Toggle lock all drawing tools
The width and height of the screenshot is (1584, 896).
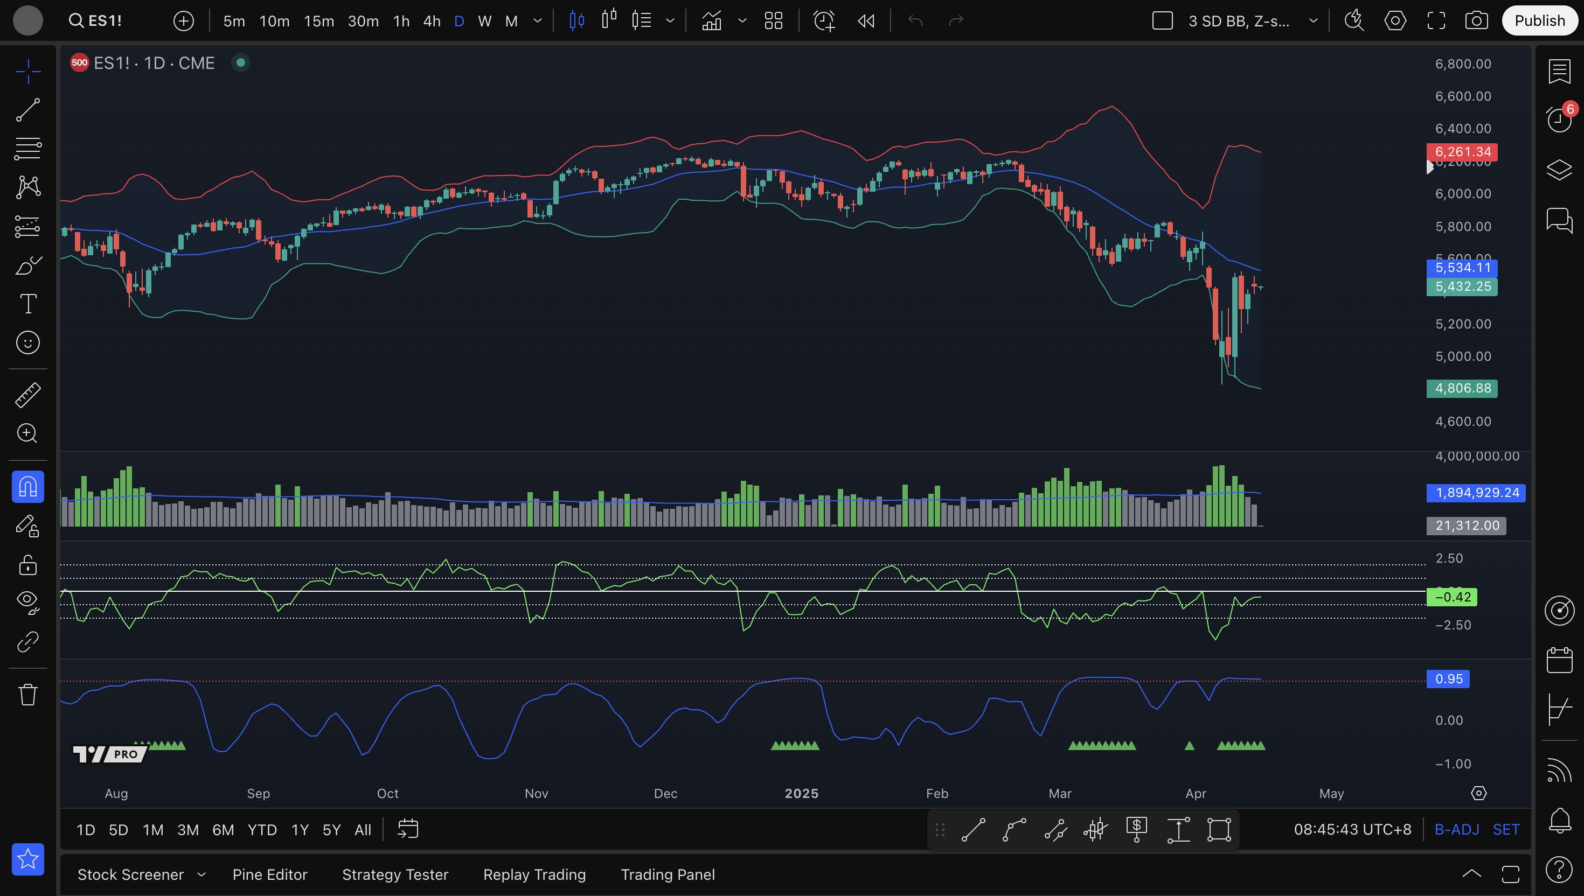point(27,564)
